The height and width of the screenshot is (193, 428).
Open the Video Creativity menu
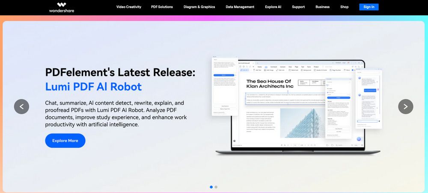pos(129,7)
